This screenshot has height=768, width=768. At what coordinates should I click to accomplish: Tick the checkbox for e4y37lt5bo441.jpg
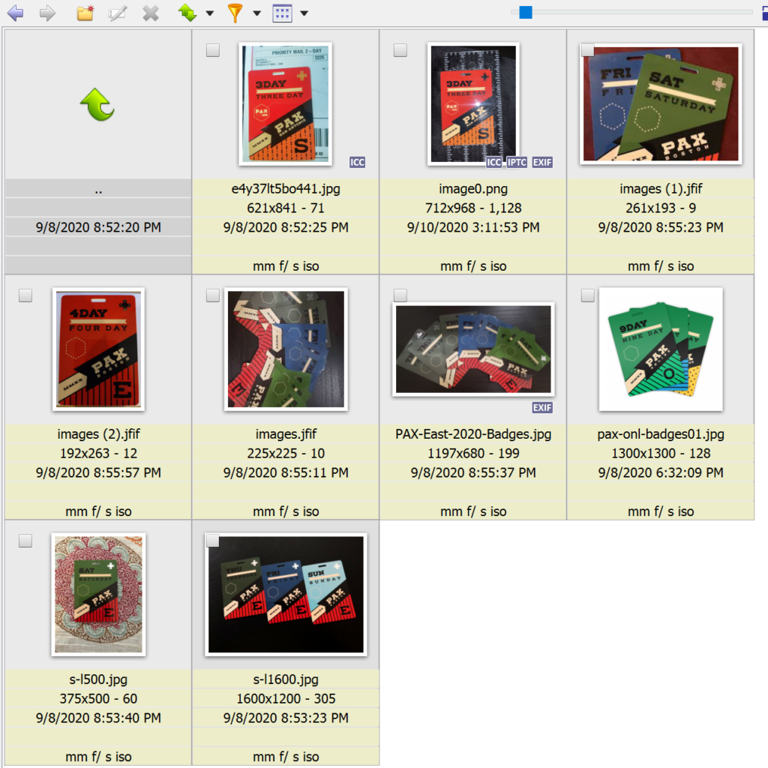(212, 50)
